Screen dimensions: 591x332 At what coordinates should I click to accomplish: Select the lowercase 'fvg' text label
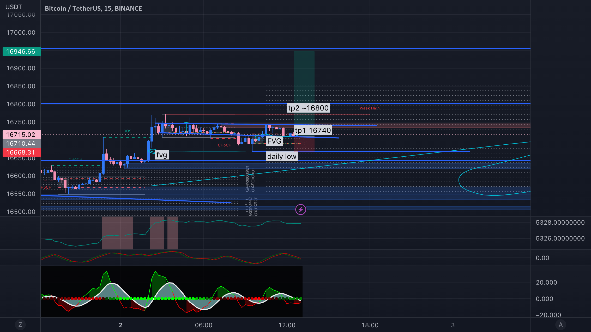point(161,155)
